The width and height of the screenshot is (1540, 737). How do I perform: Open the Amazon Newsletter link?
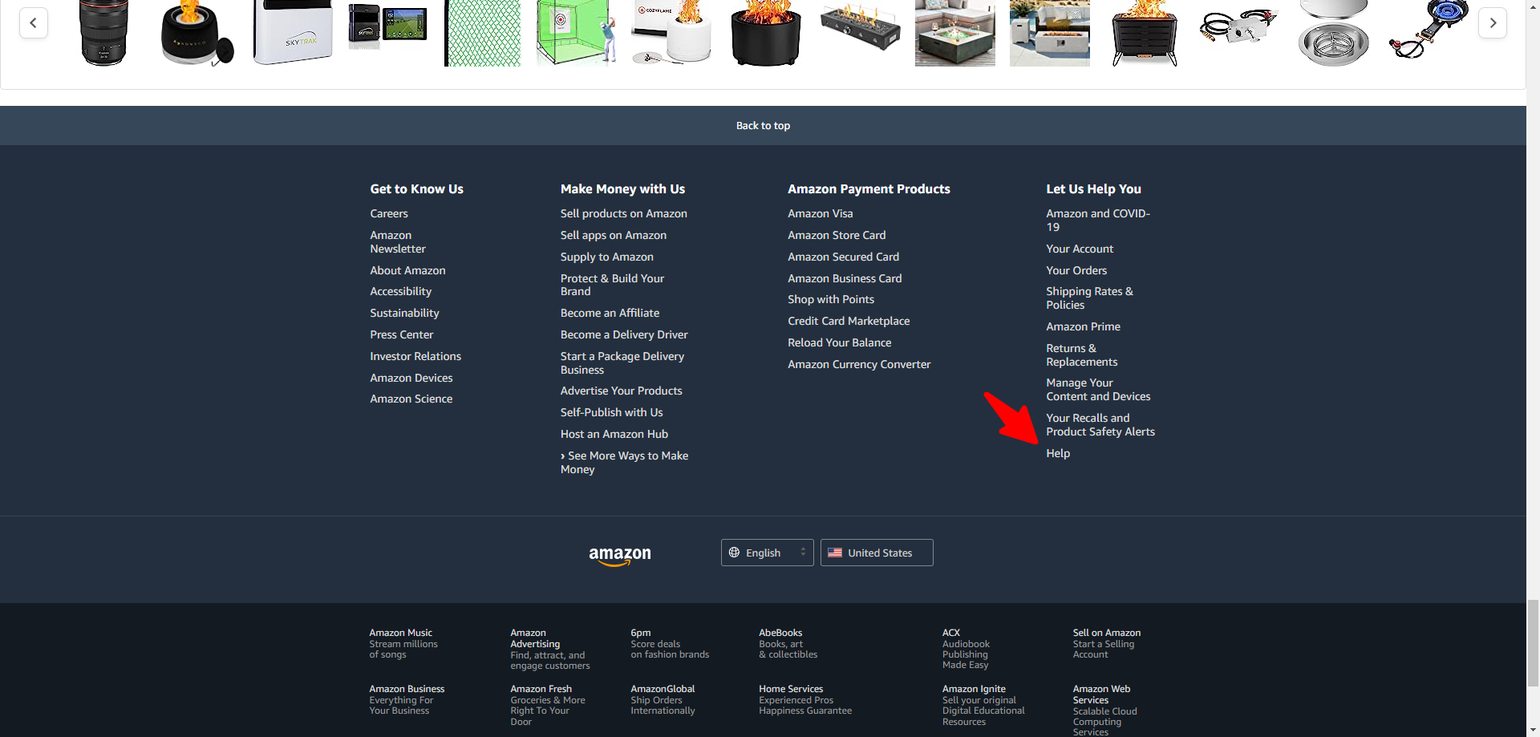click(398, 242)
